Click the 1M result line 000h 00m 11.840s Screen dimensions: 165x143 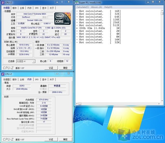tap(98, 28)
